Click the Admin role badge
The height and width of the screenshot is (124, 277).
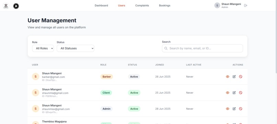(107, 109)
